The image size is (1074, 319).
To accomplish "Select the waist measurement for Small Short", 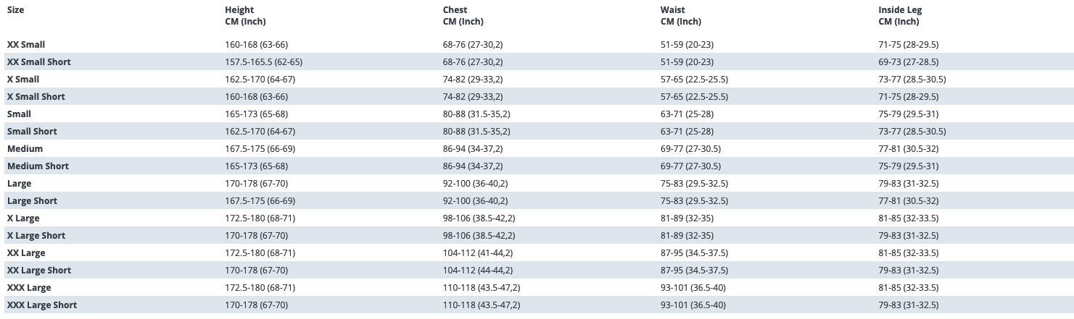I will tap(687, 132).
